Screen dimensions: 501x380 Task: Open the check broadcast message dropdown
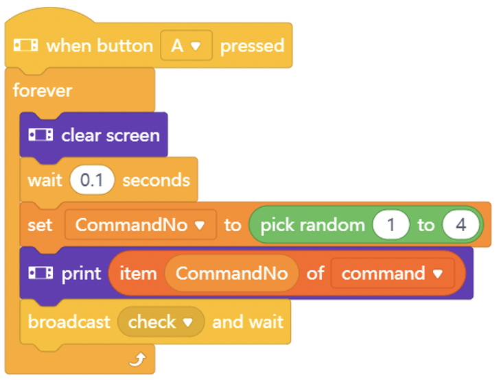pos(161,322)
